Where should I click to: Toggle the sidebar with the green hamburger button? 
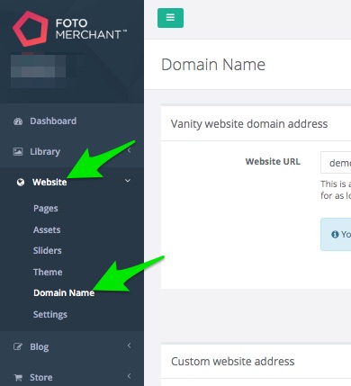point(170,18)
